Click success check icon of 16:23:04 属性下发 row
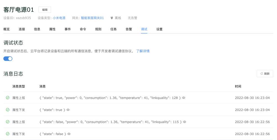 (x=7, y=110)
